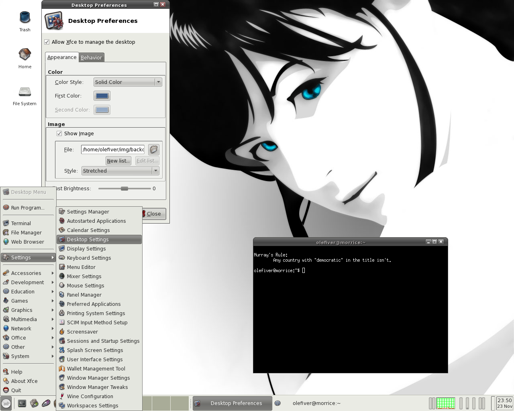Click the Adjust Brightness slider

[x=124, y=188]
